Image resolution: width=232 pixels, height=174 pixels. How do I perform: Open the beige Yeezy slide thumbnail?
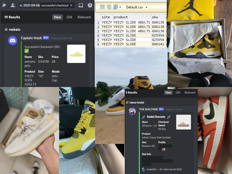click(184, 122)
